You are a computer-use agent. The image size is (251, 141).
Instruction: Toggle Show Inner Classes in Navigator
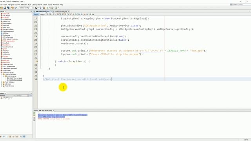point(13,137)
